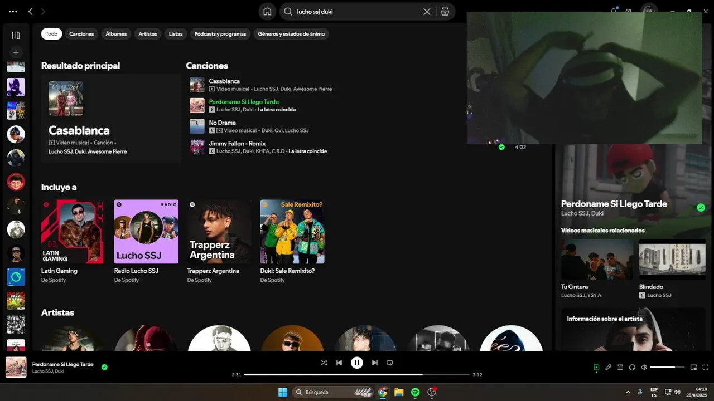Click the search field containing 'lucho ssj duki'

pyautogui.click(x=357, y=11)
